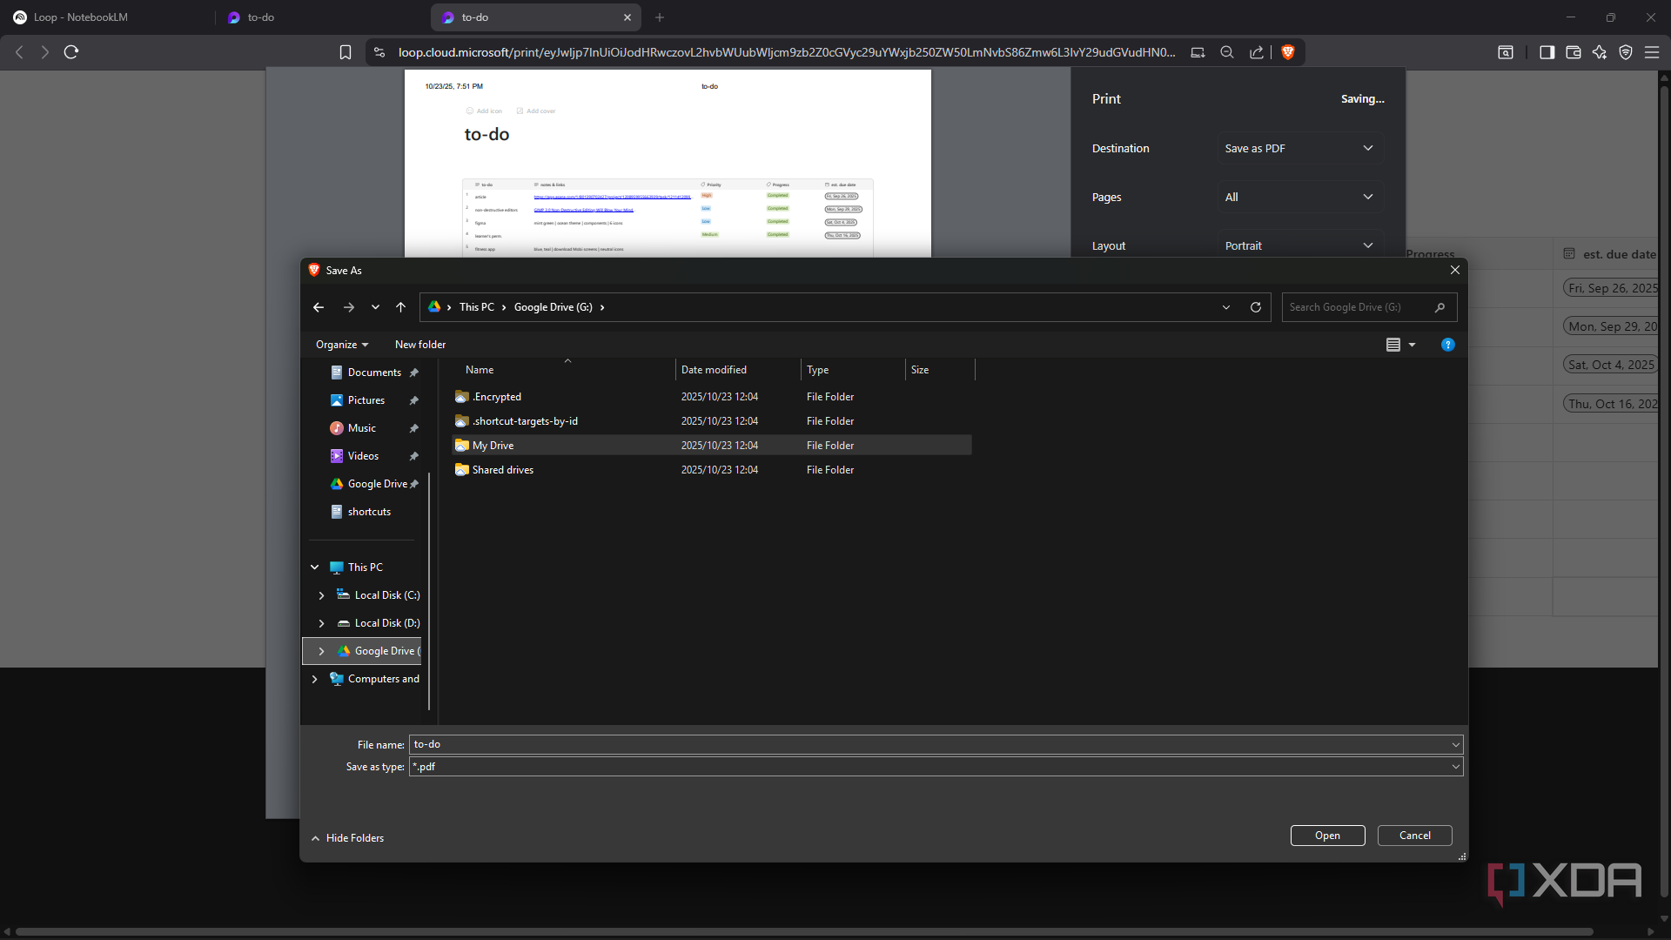
Task: Select the .Encrypted folder
Action: [711, 397]
